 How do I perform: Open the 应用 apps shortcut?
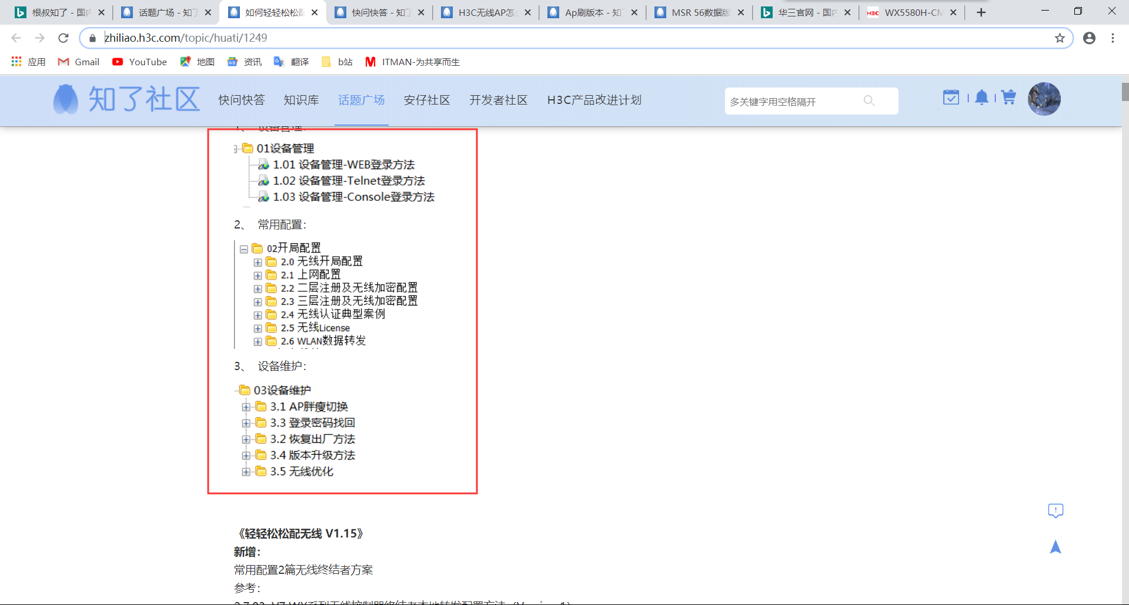[x=28, y=62]
